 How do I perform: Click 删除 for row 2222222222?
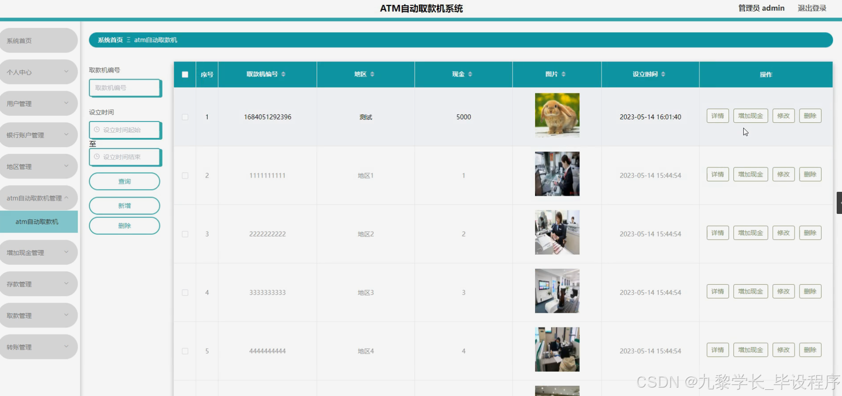pyautogui.click(x=810, y=233)
